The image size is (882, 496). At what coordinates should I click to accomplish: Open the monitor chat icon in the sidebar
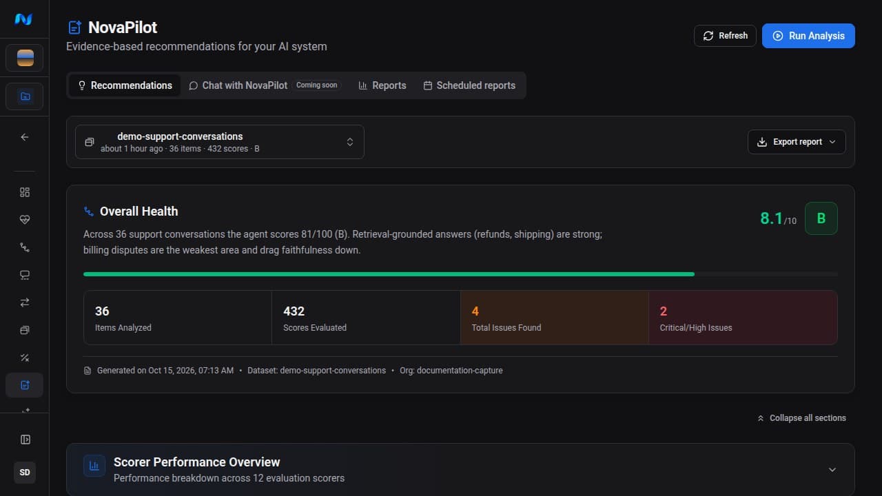[x=25, y=275]
